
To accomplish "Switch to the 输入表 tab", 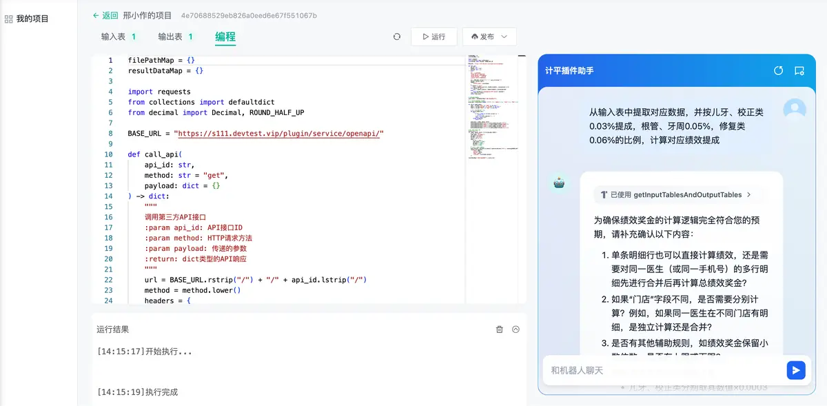I will tap(119, 37).
